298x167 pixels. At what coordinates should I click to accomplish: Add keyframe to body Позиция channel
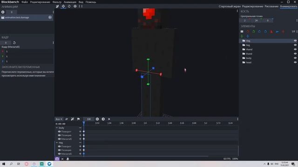click(x=80, y=135)
